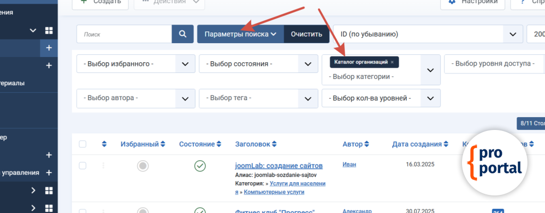Toggle the 'Параметры поиска' filter panel
The height and width of the screenshot is (213, 545).
point(241,34)
